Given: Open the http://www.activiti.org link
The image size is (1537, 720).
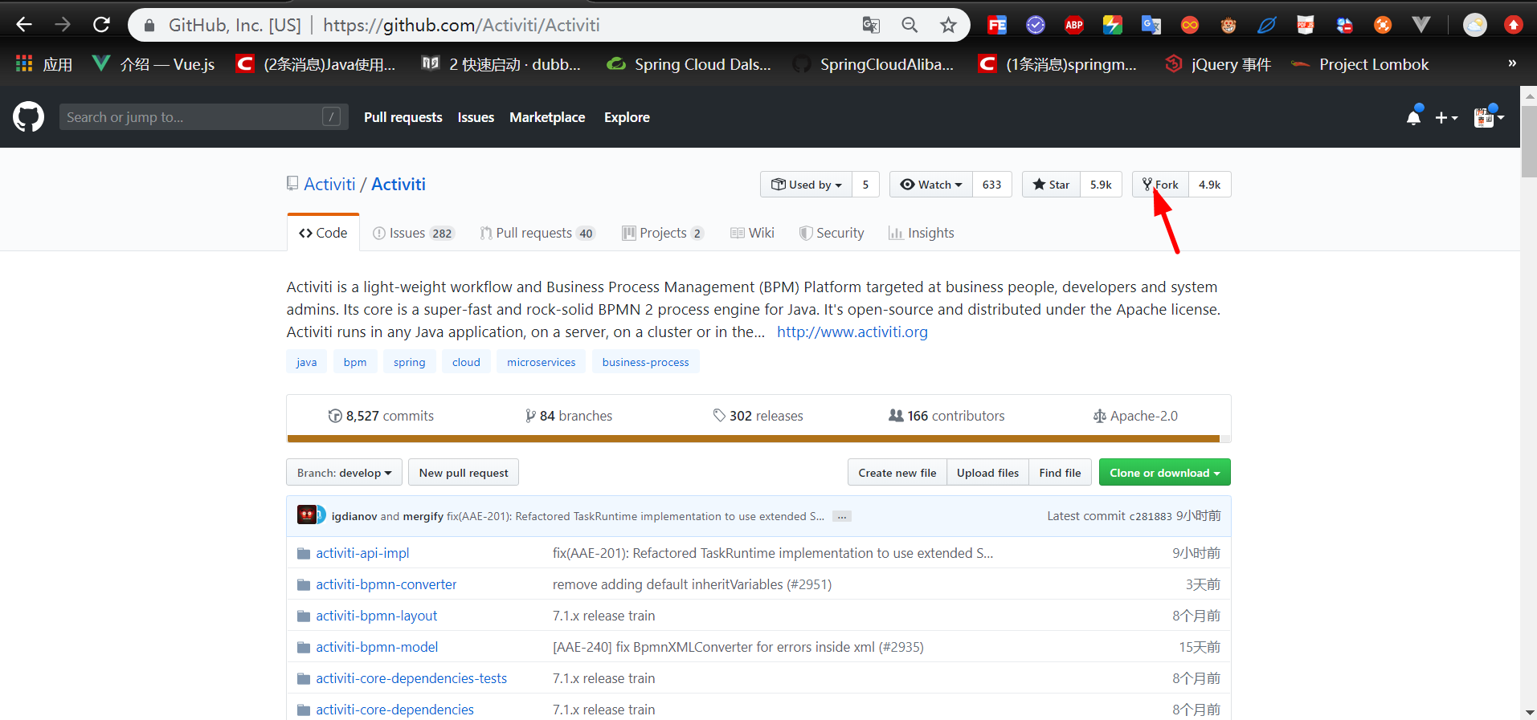Looking at the screenshot, I should 852,332.
